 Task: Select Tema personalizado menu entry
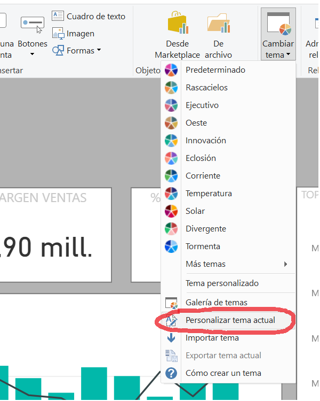228,283
